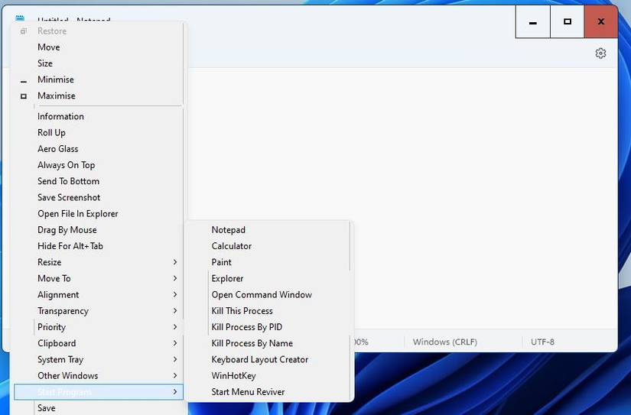This screenshot has height=415, width=631.
Task: Expand the Move To submenu
Action: tap(98, 278)
